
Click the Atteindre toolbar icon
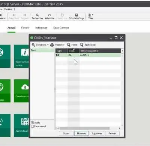pos(49,15)
